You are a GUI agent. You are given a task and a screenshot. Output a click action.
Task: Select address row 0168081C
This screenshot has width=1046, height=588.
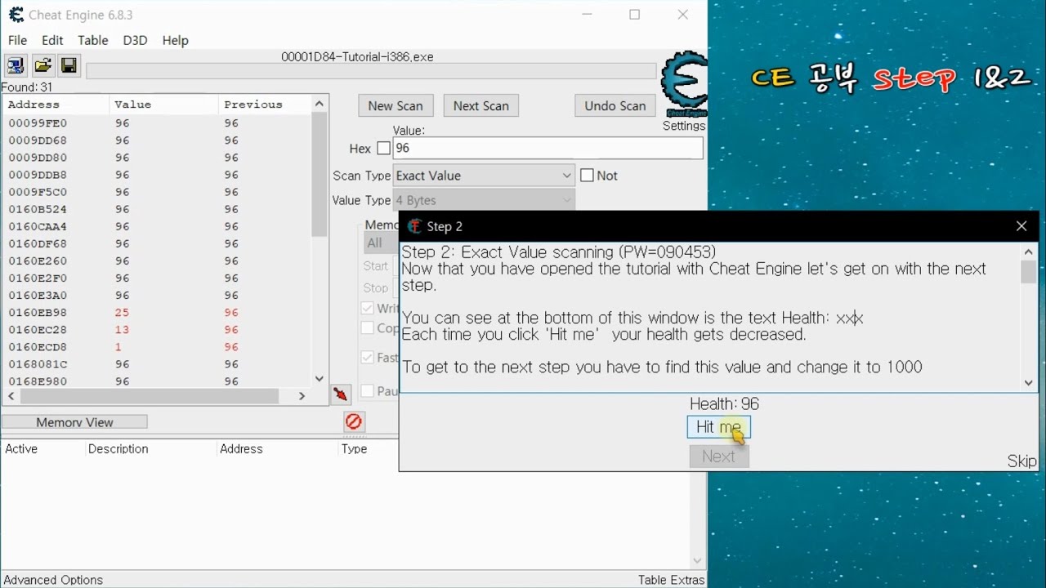[x=157, y=364]
